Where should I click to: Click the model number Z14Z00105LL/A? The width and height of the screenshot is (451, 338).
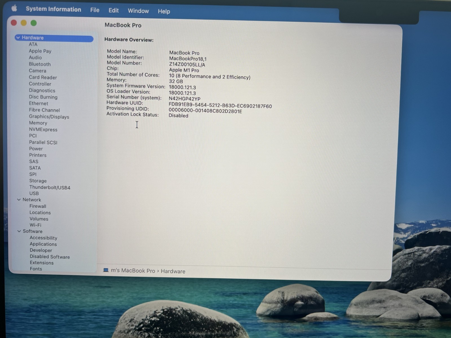[x=187, y=65]
